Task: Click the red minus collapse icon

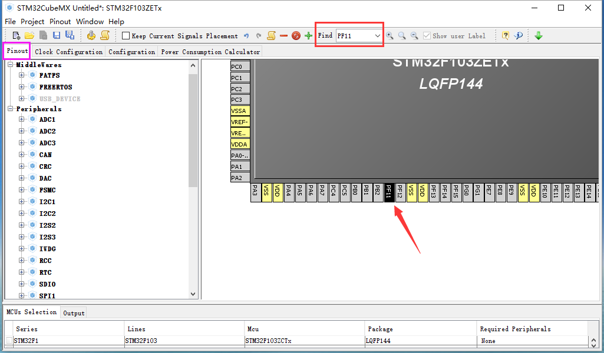Action: [x=284, y=36]
